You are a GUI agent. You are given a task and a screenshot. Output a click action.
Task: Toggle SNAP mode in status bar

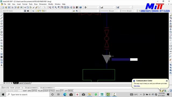(x=25, y=91)
